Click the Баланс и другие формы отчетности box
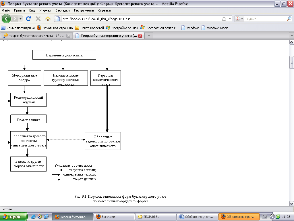 pyautogui.click(x=28, y=164)
